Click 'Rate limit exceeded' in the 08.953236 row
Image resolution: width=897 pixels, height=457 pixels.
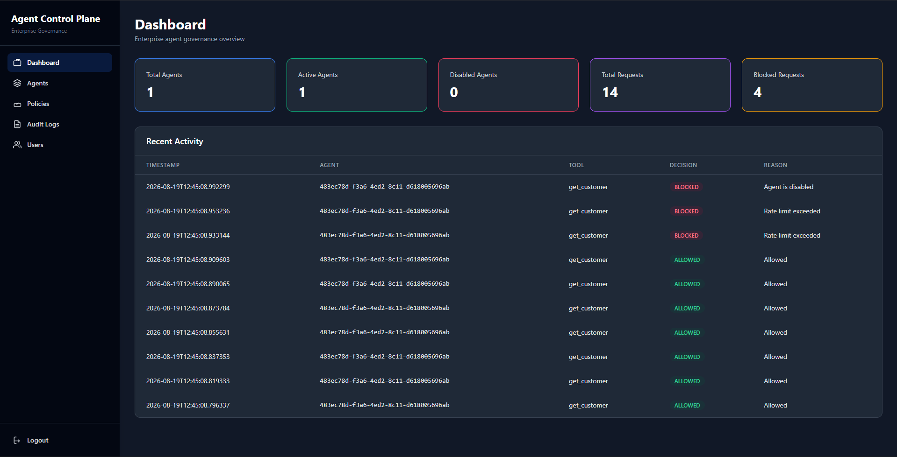[792, 211]
